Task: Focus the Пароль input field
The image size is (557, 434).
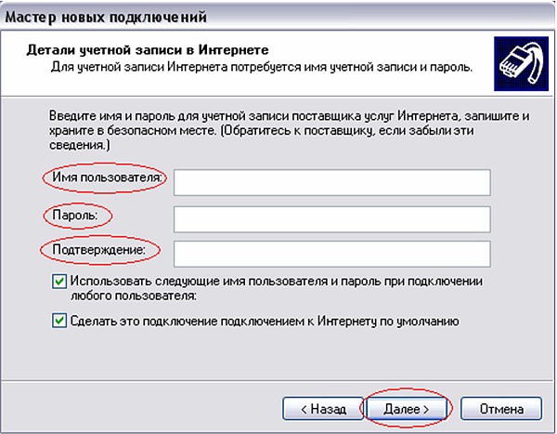Action: 331,217
